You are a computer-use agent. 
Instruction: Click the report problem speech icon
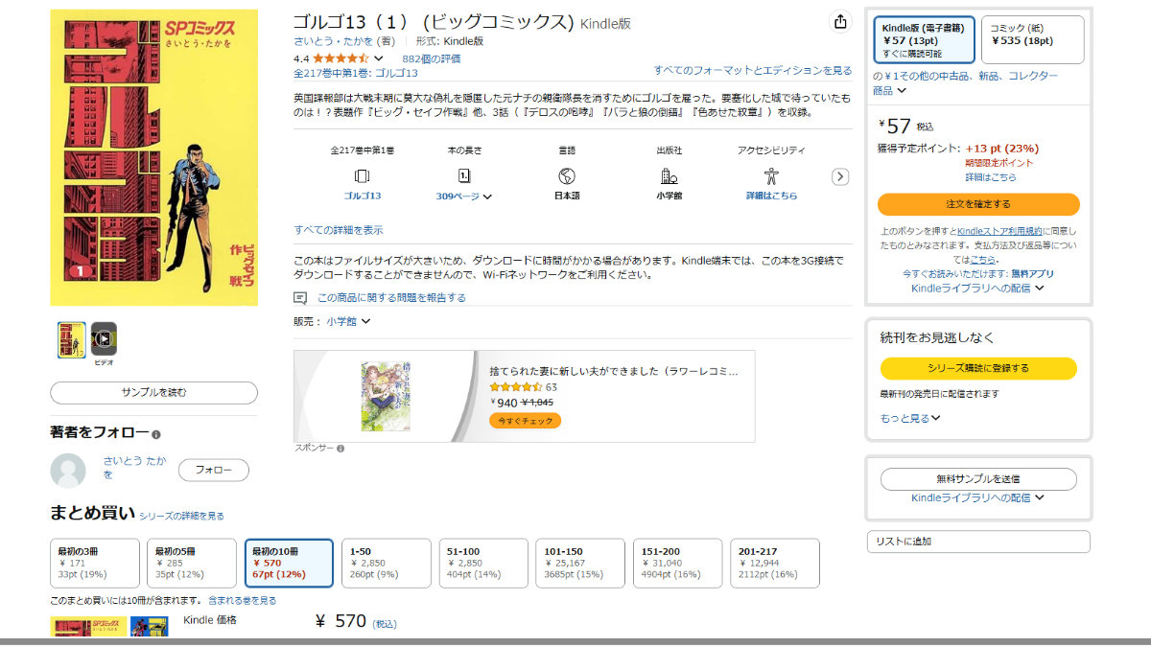[300, 298]
